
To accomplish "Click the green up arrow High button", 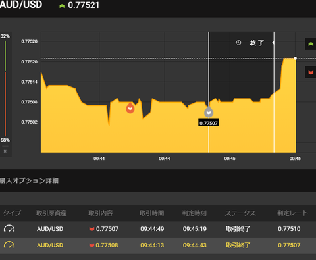I will [x=311, y=44].
